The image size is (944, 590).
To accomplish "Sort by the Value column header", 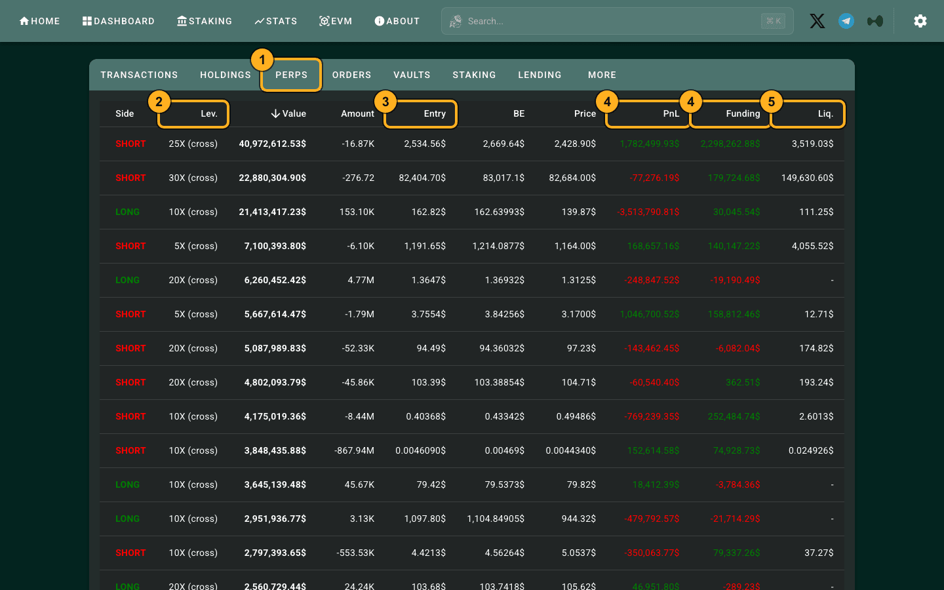I will click(294, 113).
